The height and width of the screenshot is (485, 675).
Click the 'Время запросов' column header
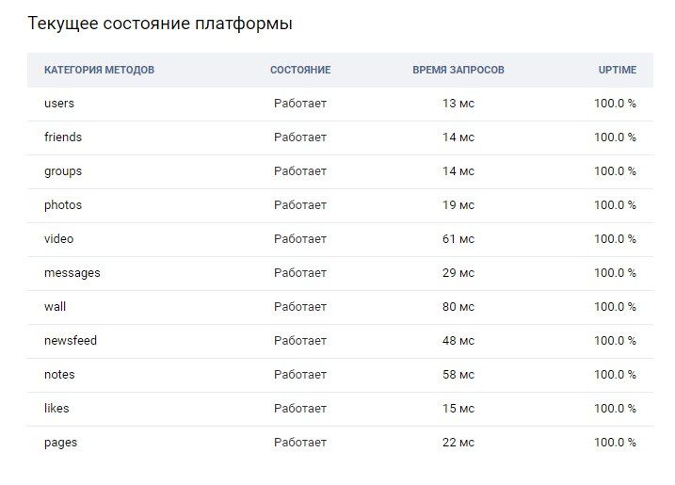point(458,70)
